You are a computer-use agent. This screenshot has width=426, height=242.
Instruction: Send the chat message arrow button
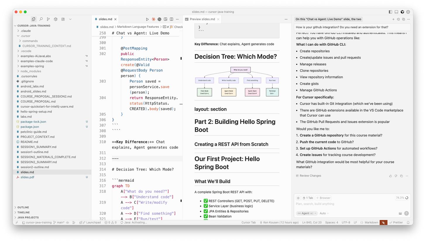pos(406,213)
